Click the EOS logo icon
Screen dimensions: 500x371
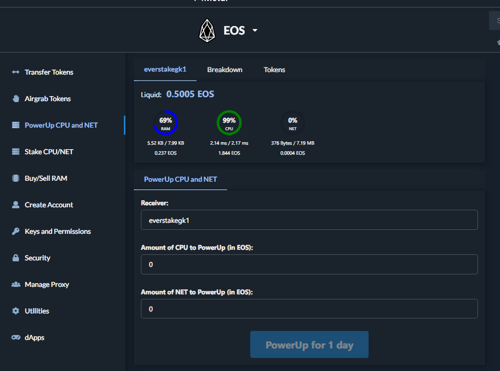pyautogui.click(x=207, y=31)
